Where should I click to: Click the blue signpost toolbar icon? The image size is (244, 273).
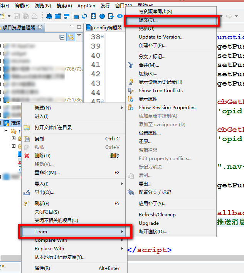pyautogui.click(x=49, y=16)
